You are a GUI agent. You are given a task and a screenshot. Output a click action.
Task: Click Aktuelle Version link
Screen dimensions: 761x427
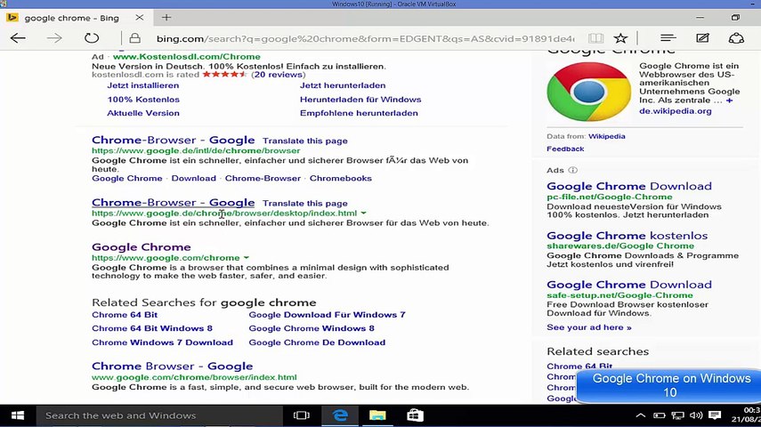tap(143, 113)
